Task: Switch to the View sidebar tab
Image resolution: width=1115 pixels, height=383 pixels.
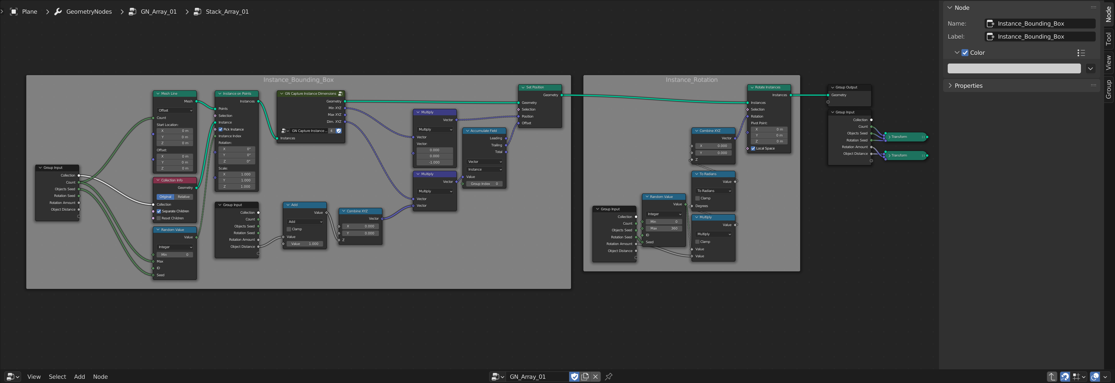Action: (x=1108, y=62)
